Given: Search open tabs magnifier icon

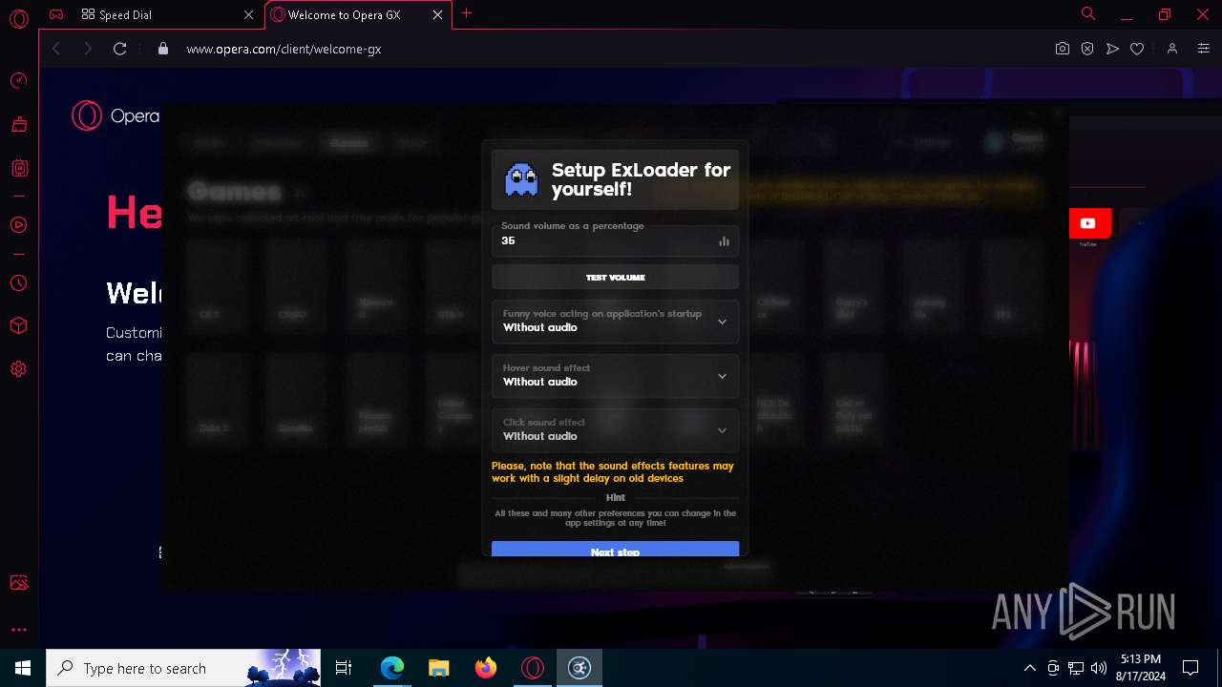Looking at the screenshot, I should (1088, 13).
